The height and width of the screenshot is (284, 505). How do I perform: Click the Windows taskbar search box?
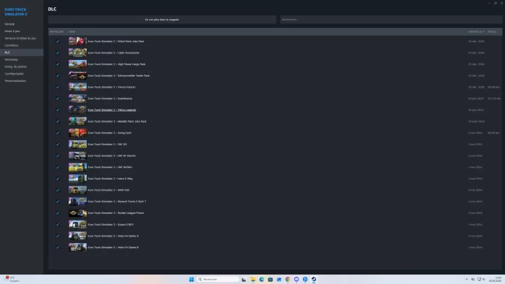pos(217,279)
